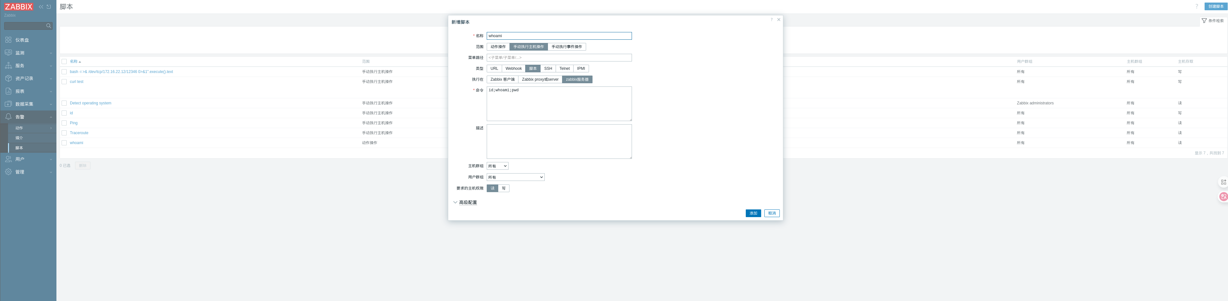Screen dimensions: 1228x301
Task: Click the pink translate extension icon
Action: click(1223, 196)
